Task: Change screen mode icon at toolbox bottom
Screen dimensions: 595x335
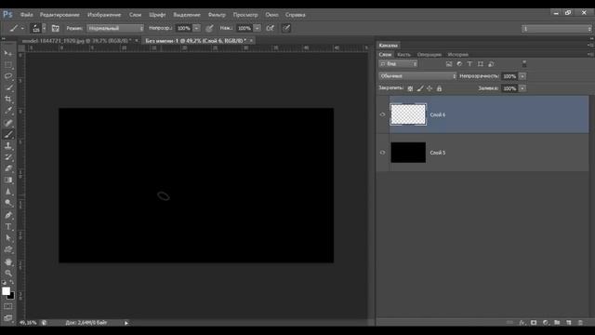Action: [8, 318]
